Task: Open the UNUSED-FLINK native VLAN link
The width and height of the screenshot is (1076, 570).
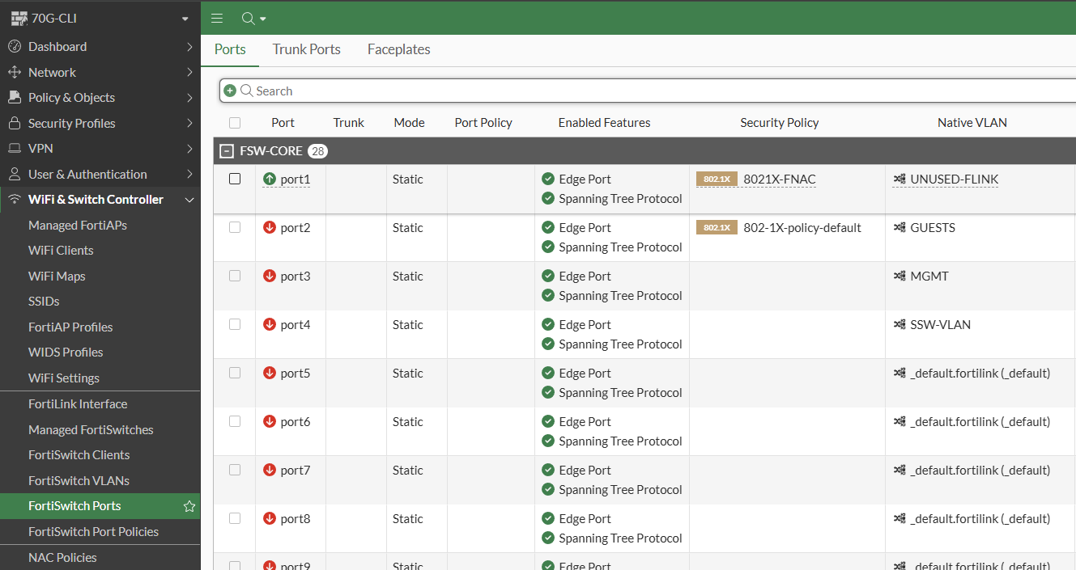Action: (955, 179)
